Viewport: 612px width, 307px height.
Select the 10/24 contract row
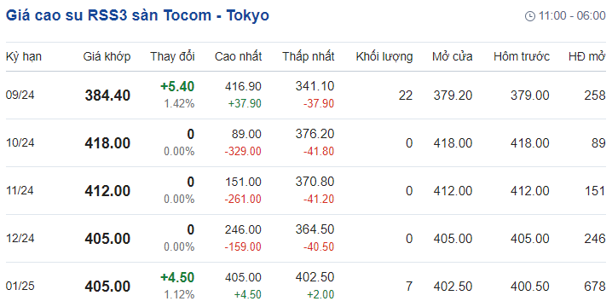coord(306,143)
